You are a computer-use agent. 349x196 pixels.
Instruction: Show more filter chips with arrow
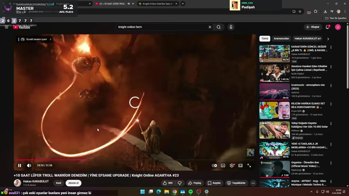click(x=328, y=39)
